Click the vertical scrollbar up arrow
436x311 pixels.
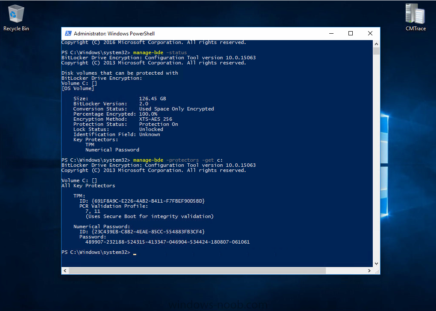click(376, 44)
